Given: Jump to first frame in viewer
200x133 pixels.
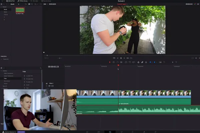Looking at the screenshot, I should click(114, 58).
